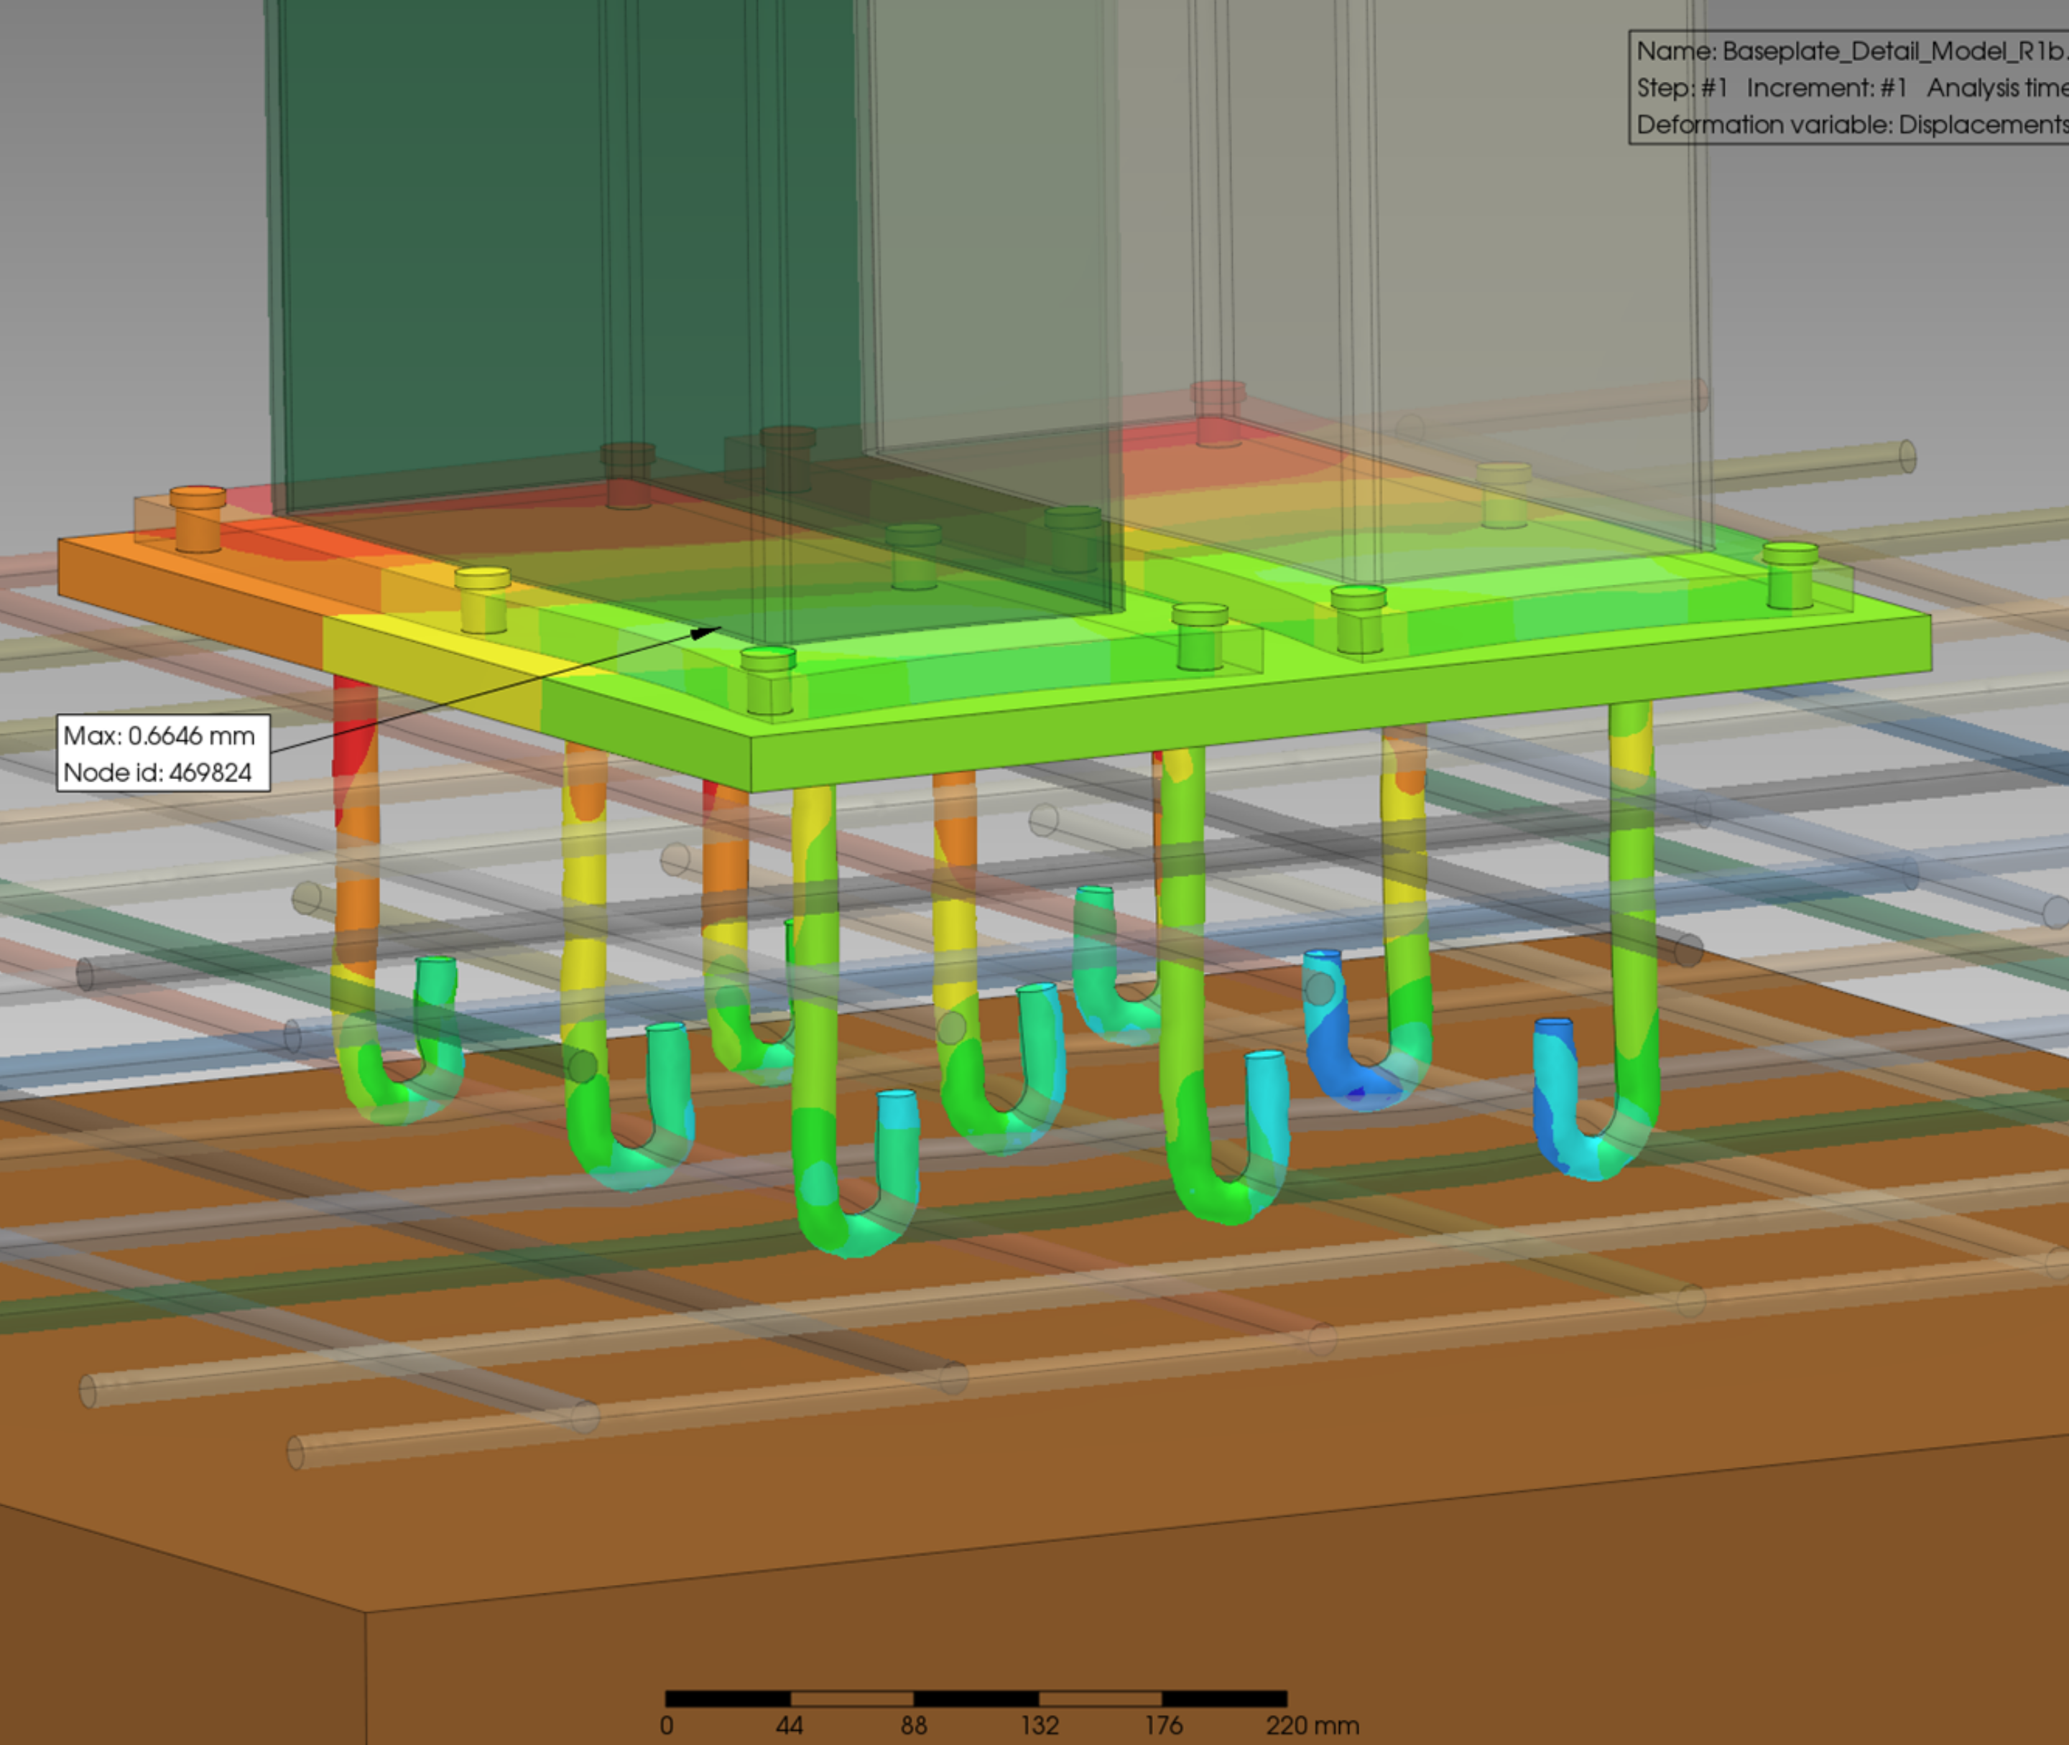Click the 0 label on the scale bar
Image resolution: width=2069 pixels, height=1745 pixels.
[666, 1725]
